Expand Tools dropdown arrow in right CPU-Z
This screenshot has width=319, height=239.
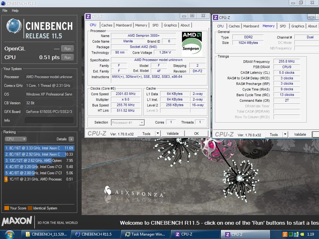[x=285, y=134]
